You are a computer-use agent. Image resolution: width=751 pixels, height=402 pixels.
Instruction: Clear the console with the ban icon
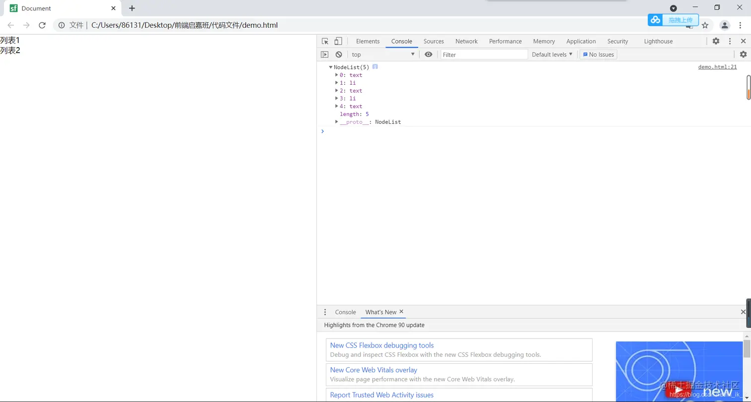(x=339, y=55)
